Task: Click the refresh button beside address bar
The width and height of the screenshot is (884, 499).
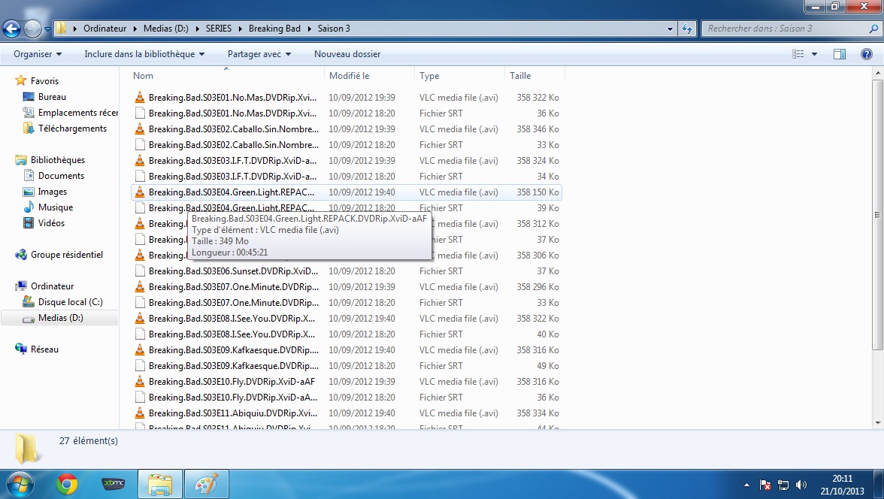Action: (x=687, y=29)
